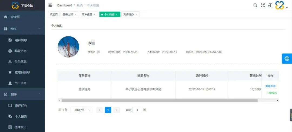
Task: Click 测评时间 column header
Action: 202,75
